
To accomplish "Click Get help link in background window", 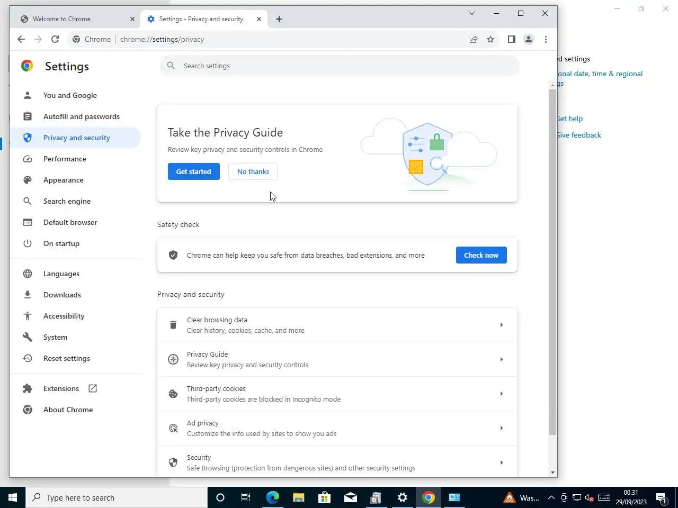I will pyautogui.click(x=569, y=119).
